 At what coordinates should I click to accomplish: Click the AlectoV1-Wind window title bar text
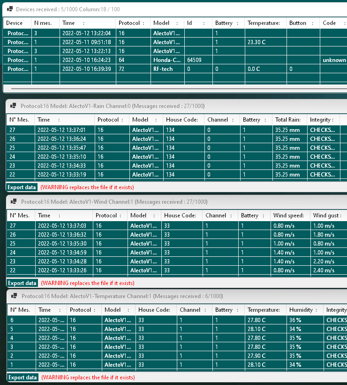pyautogui.click(x=114, y=202)
